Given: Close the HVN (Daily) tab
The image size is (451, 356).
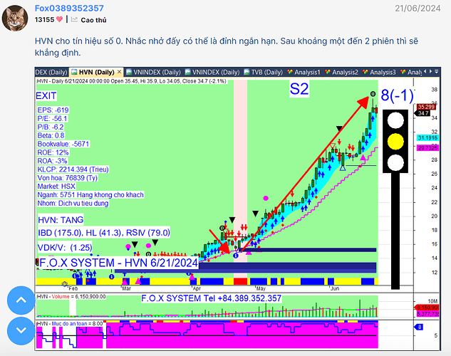Looking at the screenshot, I should tap(120, 72).
